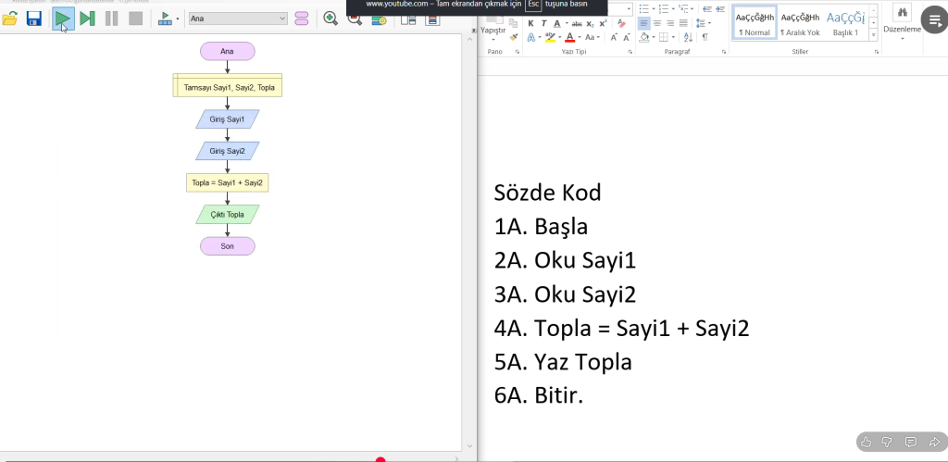Select the Normal style
This screenshot has width=948, height=462.
(755, 23)
